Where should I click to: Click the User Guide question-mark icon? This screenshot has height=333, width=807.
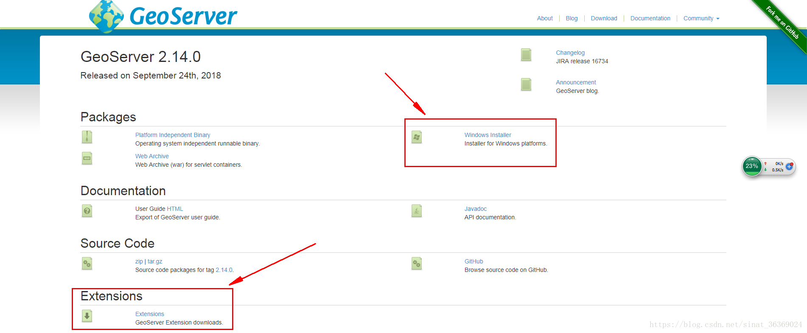point(87,211)
